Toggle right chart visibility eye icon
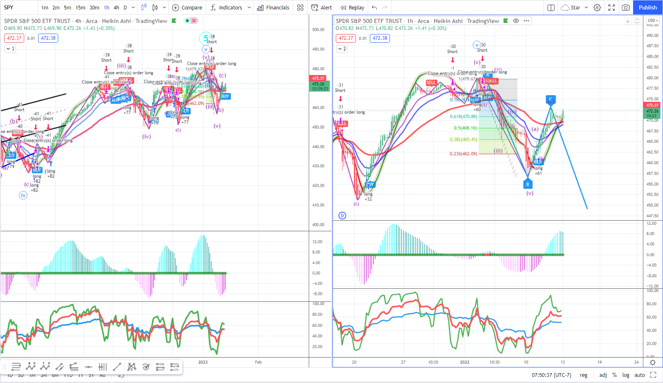663x383 pixels. (516, 21)
